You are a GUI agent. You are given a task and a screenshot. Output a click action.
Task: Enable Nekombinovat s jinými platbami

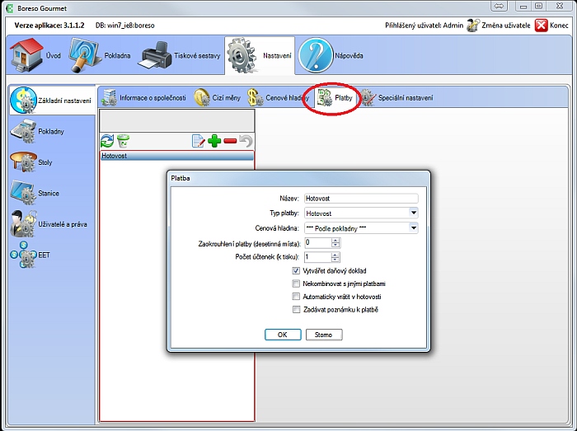click(296, 283)
